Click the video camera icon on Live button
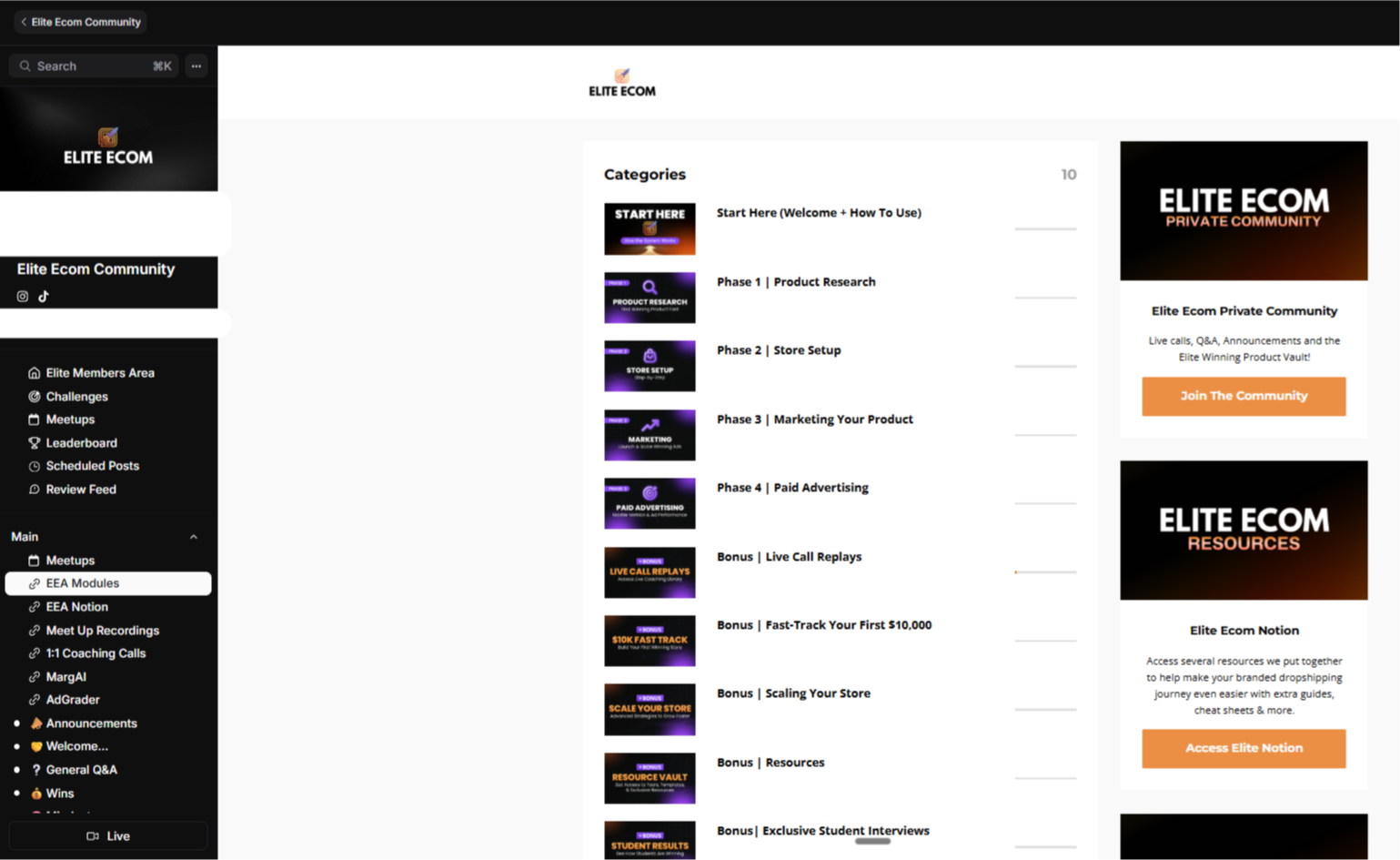Image resolution: width=1400 pixels, height=860 pixels. click(93, 836)
